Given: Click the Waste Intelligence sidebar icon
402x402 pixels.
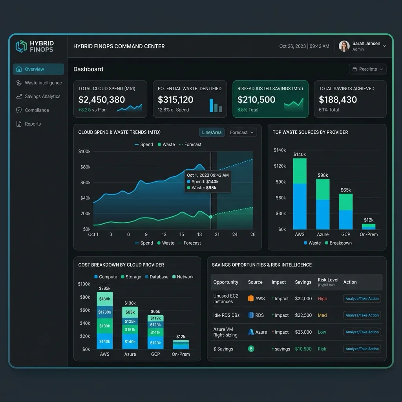Looking at the screenshot, I should click(19, 83).
